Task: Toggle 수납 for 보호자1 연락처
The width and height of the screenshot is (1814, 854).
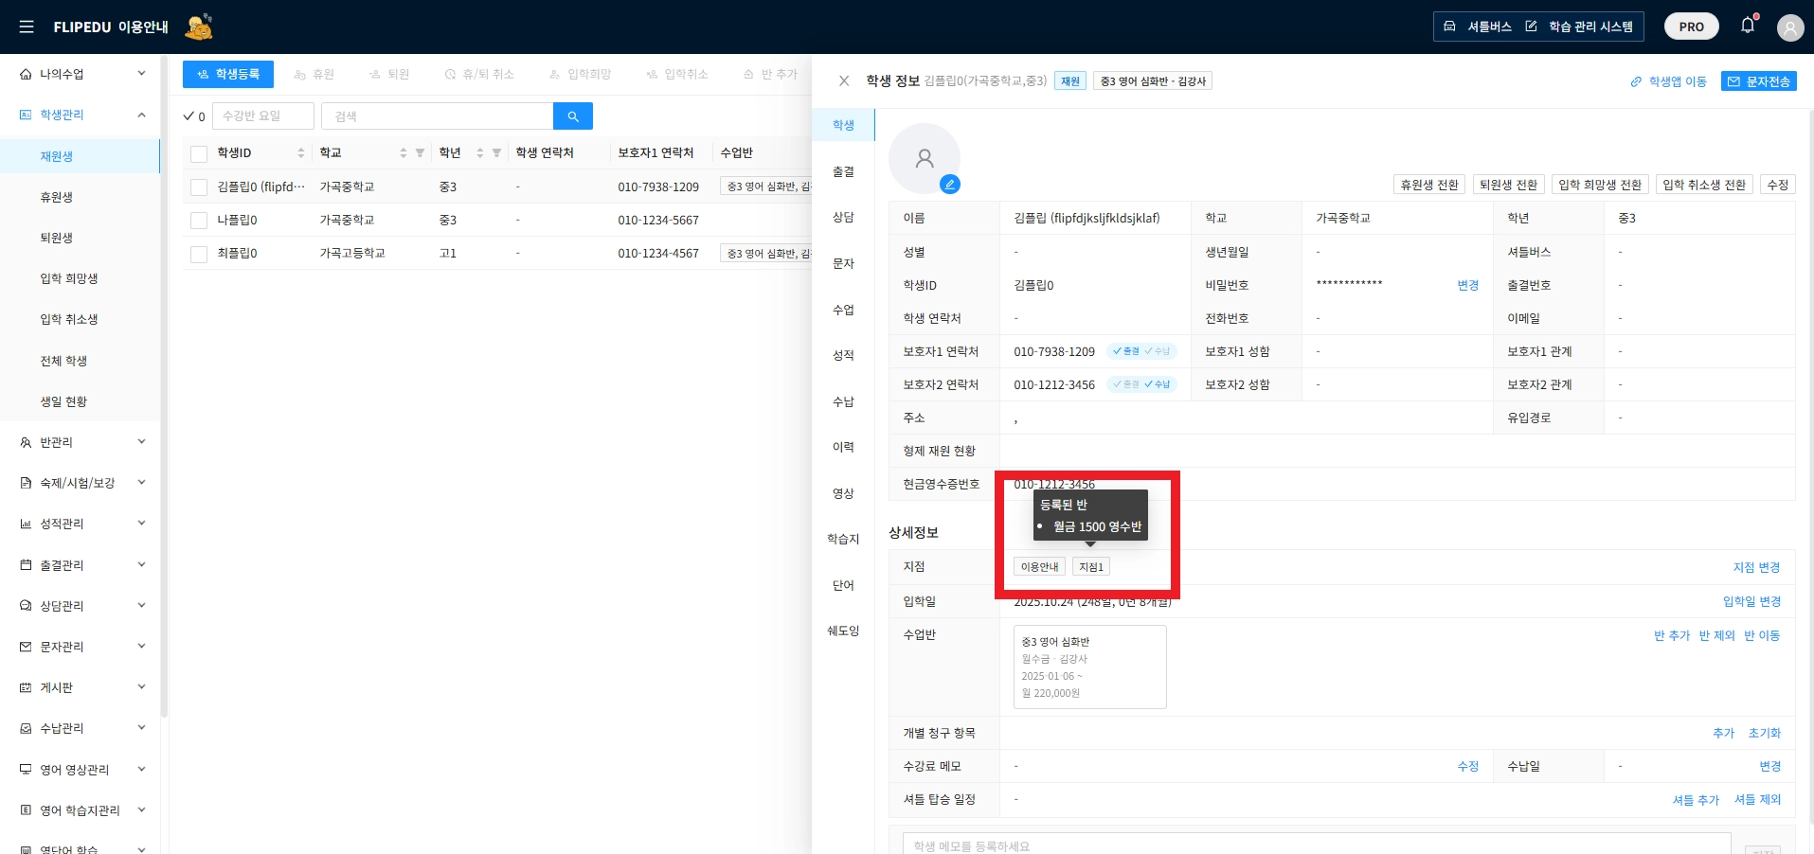Action: (x=1158, y=351)
